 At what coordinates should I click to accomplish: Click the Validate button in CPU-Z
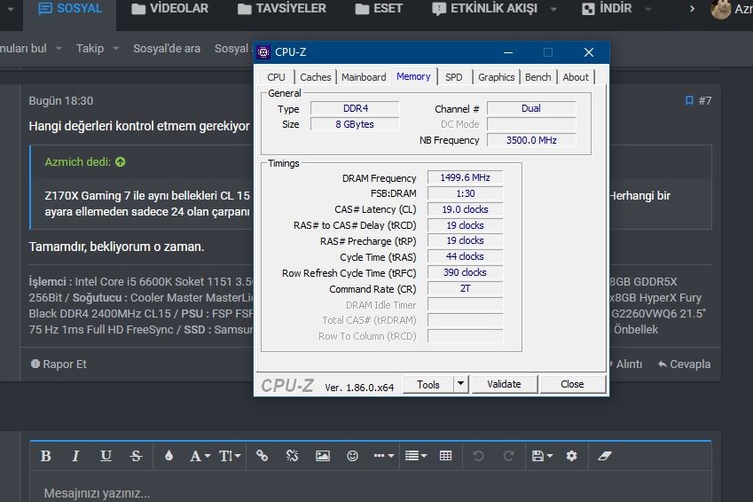pos(504,384)
